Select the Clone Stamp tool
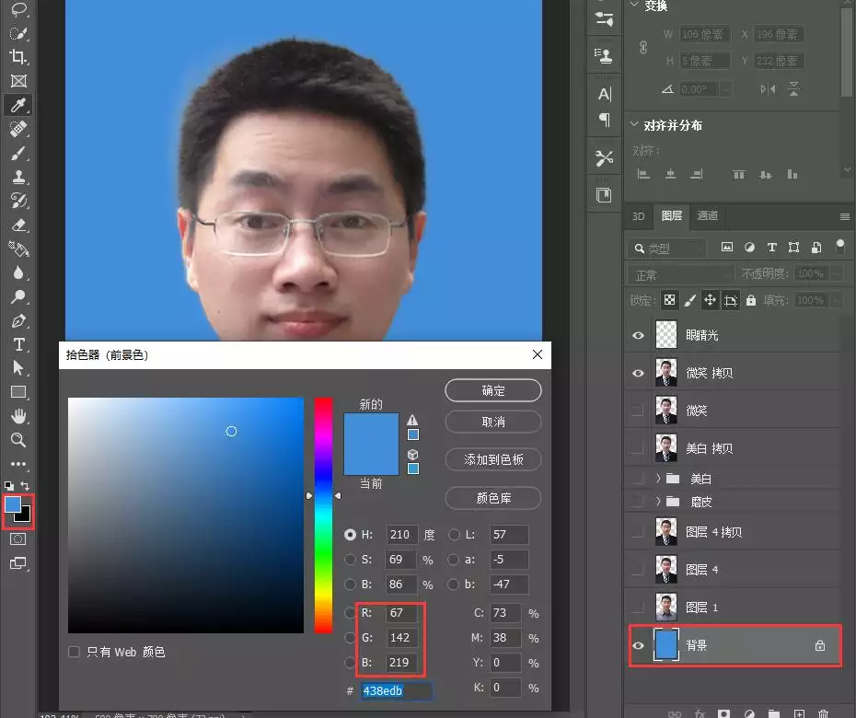The image size is (856, 718). click(18, 177)
